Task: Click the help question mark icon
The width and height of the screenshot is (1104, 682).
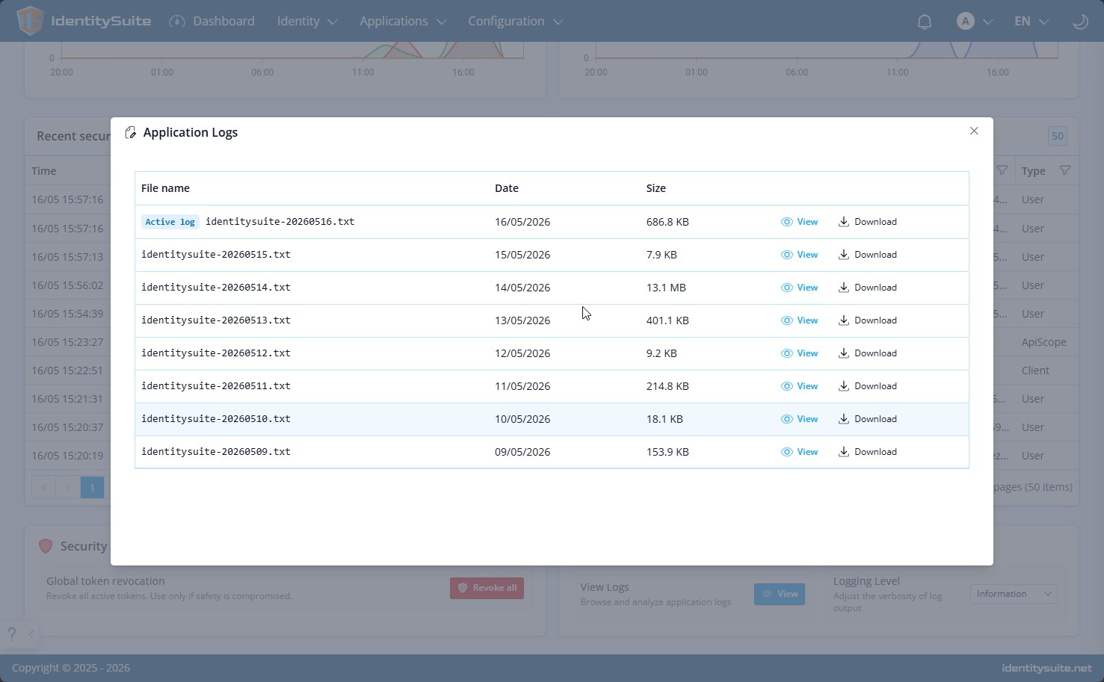Action: 11,634
